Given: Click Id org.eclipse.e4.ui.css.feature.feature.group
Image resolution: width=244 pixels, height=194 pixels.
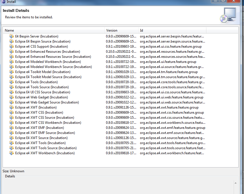Looking at the screenshot, I should [171, 47].
